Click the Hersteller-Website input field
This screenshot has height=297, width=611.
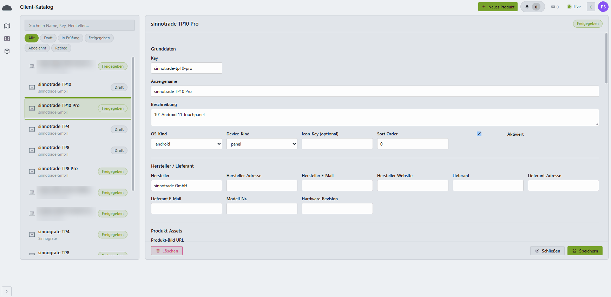click(x=413, y=185)
